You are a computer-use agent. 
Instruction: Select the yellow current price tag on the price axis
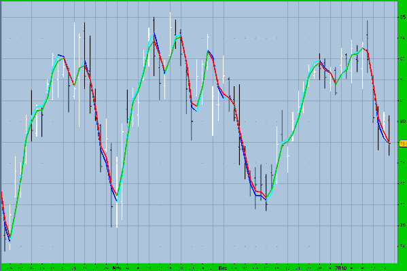coord(403,143)
